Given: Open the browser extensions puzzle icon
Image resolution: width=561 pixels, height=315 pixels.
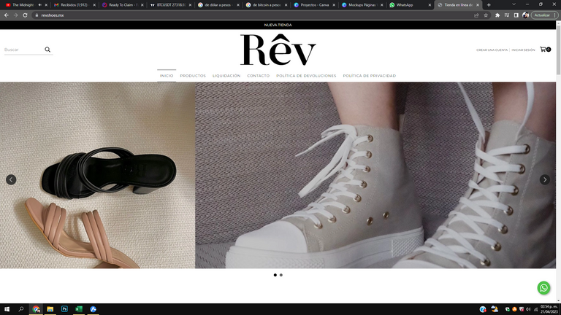Looking at the screenshot, I should pyautogui.click(x=497, y=15).
